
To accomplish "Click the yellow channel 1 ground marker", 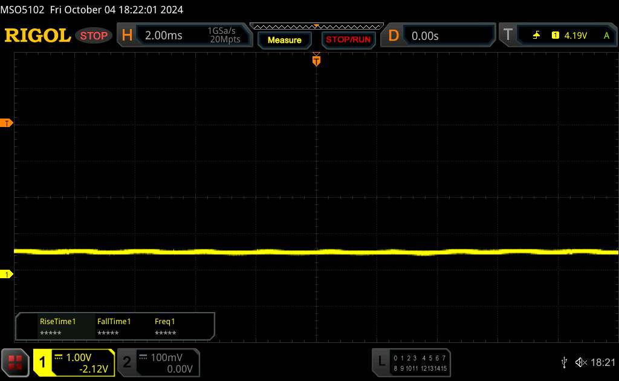I will pyautogui.click(x=6, y=274).
